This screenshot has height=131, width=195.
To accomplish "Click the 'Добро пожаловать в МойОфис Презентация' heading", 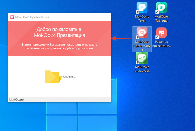I will tap(59, 32).
